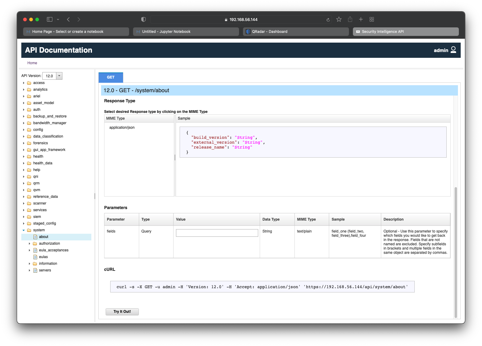Collapse the system tree node arrow

pyautogui.click(x=24, y=230)
